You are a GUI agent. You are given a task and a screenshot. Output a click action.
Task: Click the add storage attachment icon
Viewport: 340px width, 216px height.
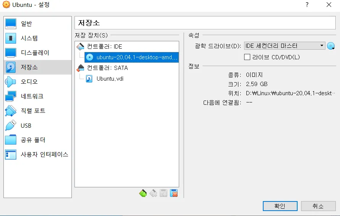point(164,193)
